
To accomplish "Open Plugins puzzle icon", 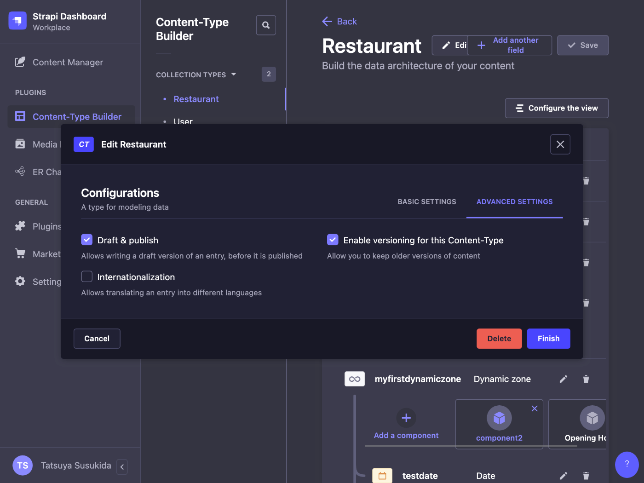I will (x=20, y=226).
